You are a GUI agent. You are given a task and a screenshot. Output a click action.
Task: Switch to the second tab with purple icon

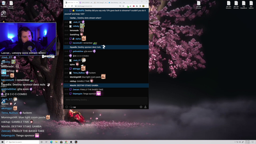pos(85,2)
